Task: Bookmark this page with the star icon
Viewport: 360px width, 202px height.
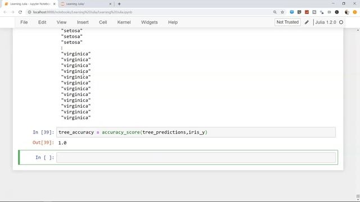Action: (282, 12)
